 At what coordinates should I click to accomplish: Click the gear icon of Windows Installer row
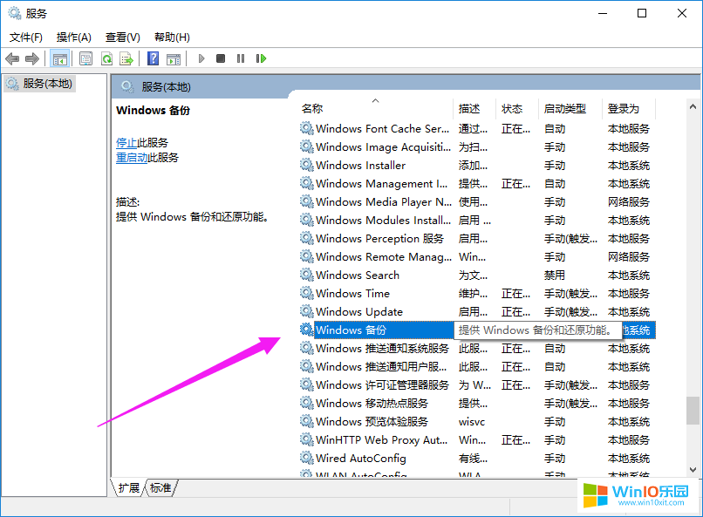click(x=307, y=166)
